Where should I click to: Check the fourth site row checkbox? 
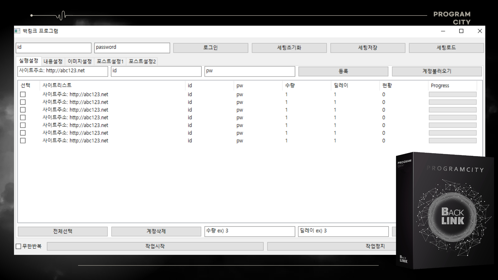23,117
